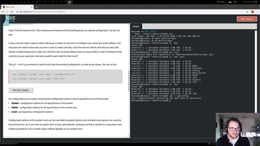Switch to the linux1 terminal tab
The image size is (260, 146).
pyautogui.click(x=136, y=26)
